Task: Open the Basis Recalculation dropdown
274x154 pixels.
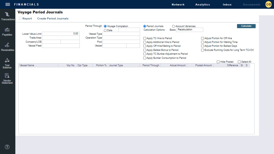Action: pyautogui.click(x=190, y=30)
